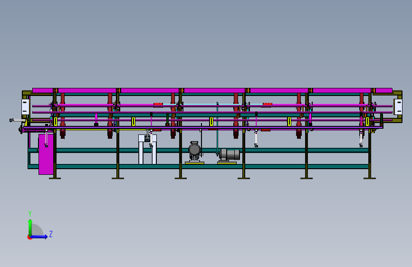Image resolution: width=412 pixels, height=267 pixels.
Task: Select the round gray motor facing front
Action: (x=194, y=150)
